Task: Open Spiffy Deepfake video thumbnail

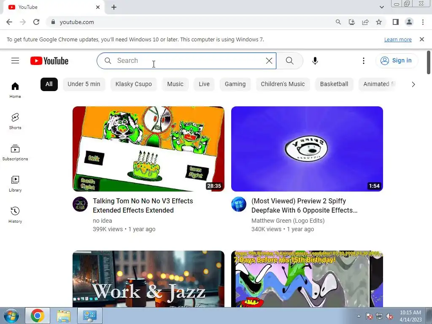Action: pyautogui.click(x=307, y=149)
